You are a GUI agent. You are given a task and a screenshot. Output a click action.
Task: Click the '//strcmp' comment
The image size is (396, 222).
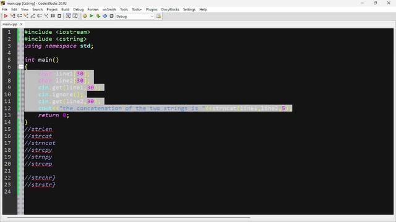38,164
